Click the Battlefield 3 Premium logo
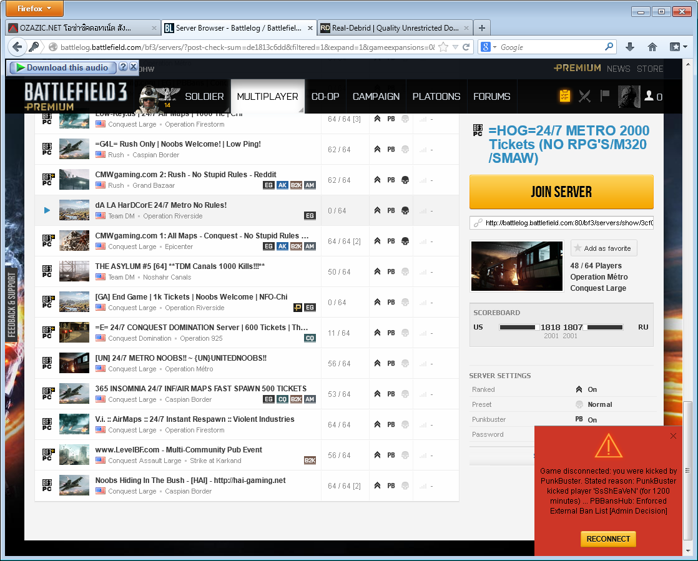Viewport: 698px width, 561px height. (x=75, y=96)
